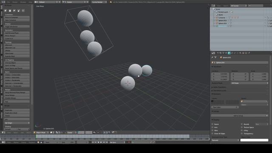The width and height of the screenshot is (272, 153).
Task: Play animation forward in the timeline
Action: pos(101,142)
